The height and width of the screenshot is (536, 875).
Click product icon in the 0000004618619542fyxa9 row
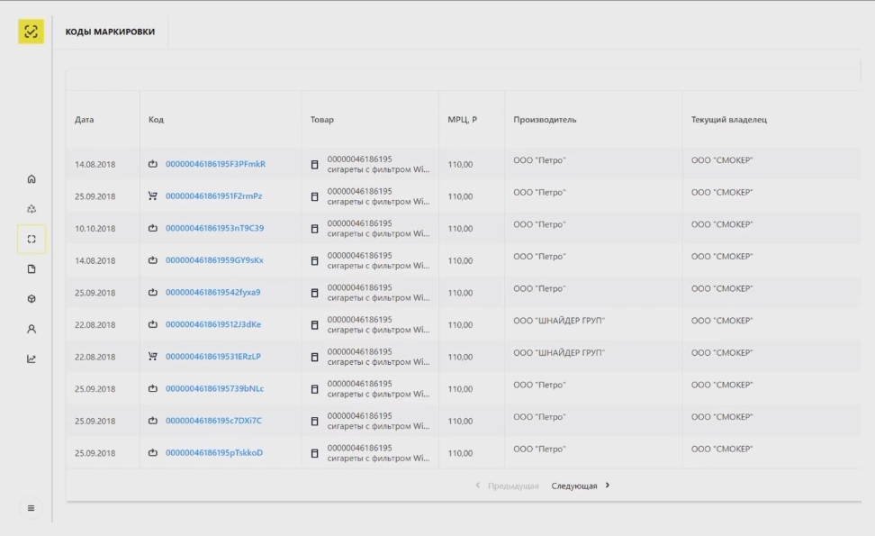tap(315, 293)
